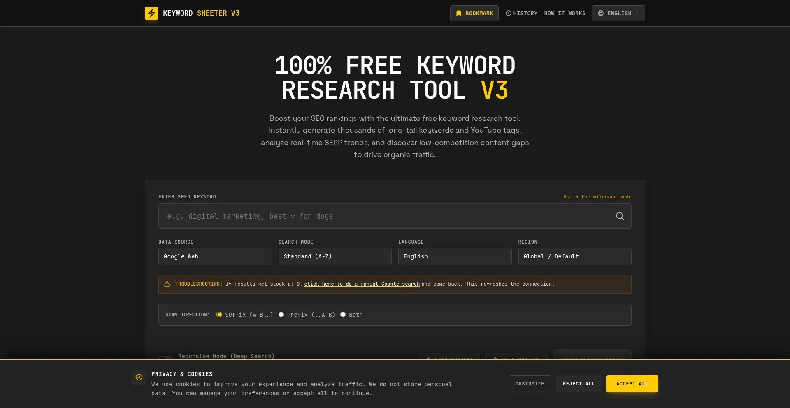Select Both as scan direction
Image resolution: width=790 pixels, height=408 pixels.
pyautogui.click(x=343, y=315)
